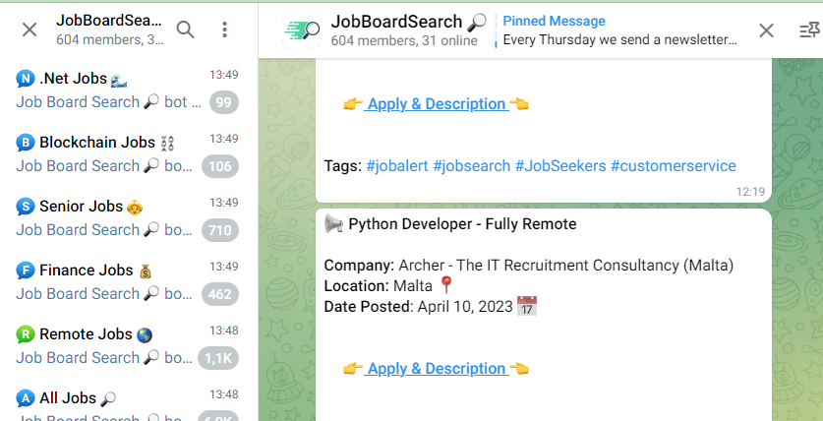Close the topics panel with X
The width and height of the screenshot is (823, 421).
[29, 30]
